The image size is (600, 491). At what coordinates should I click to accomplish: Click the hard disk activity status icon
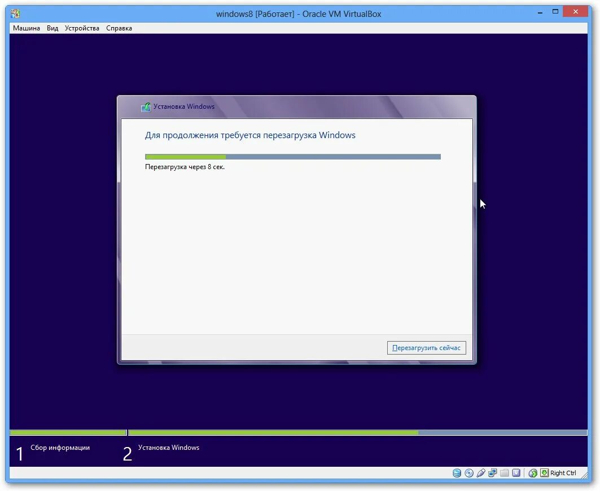(x=457, y=473)
